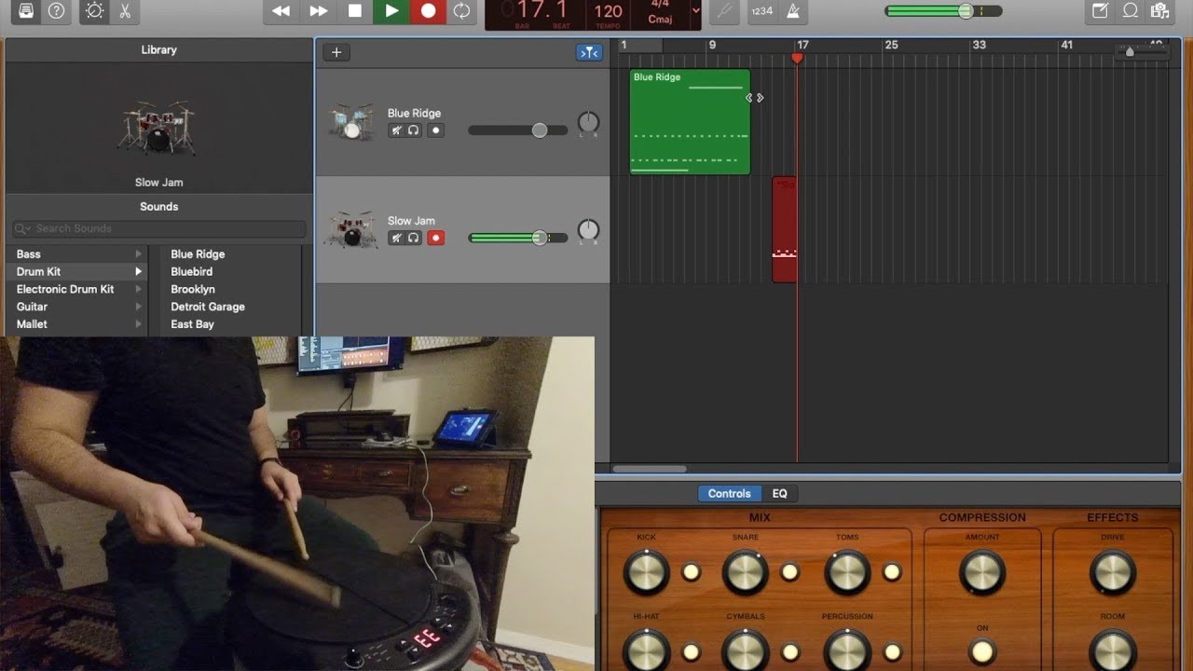The image size is (1193, 671).
Task: Click the Slow Jam track volume slider
Action: coord(518,238)
